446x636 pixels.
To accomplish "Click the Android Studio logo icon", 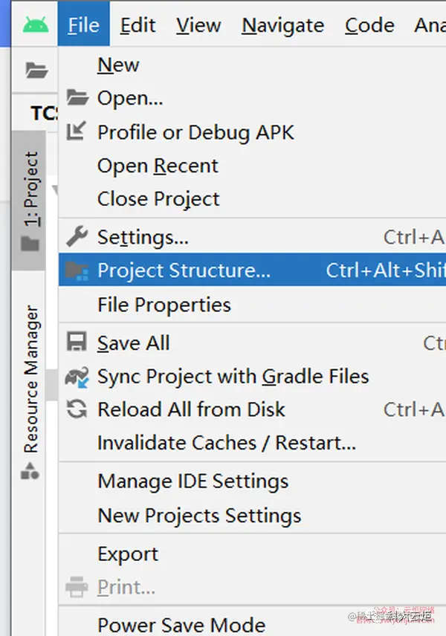I will (x=35, y=25).
